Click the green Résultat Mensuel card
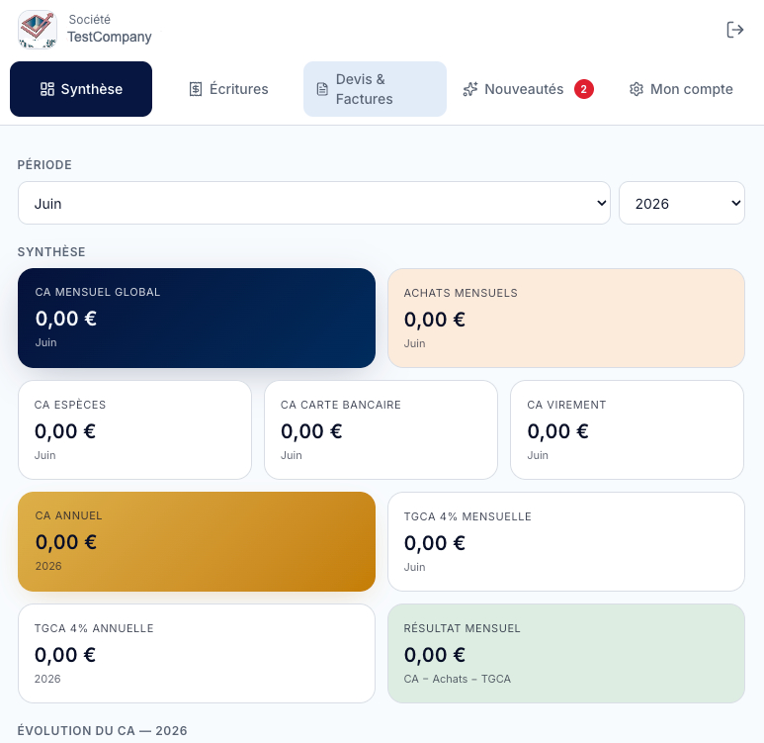764x743 pixels. pyautogui.click(x=566, y=653)
